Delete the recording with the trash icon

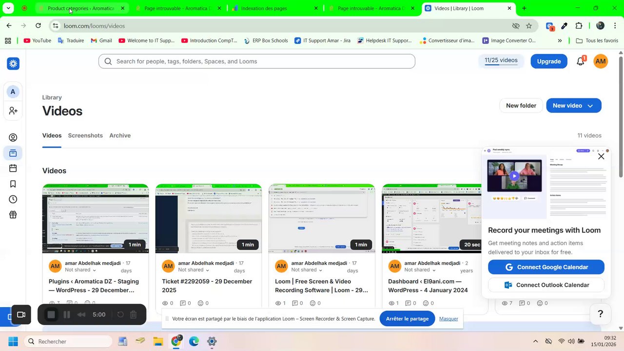[134, 315]
